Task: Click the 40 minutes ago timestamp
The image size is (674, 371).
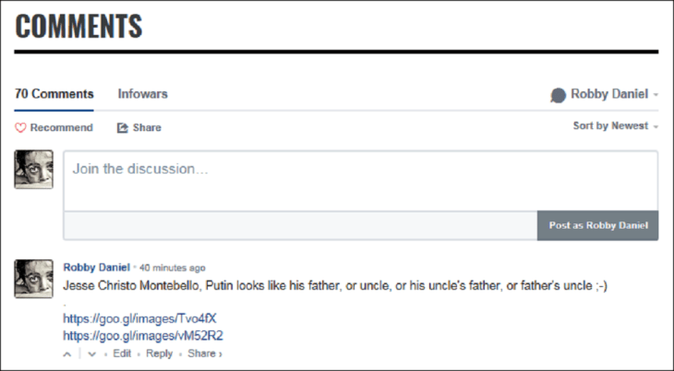Action: 173,268
